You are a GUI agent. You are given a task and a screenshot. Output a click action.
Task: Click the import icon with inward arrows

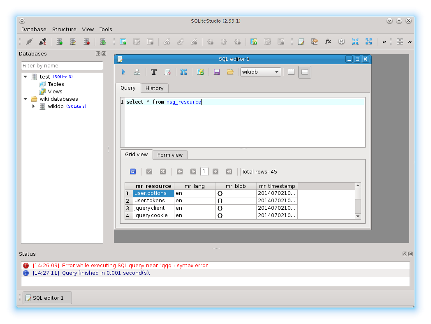(x=355, y=42)
